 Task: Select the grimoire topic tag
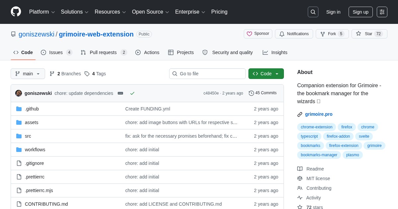coord(374,146)
